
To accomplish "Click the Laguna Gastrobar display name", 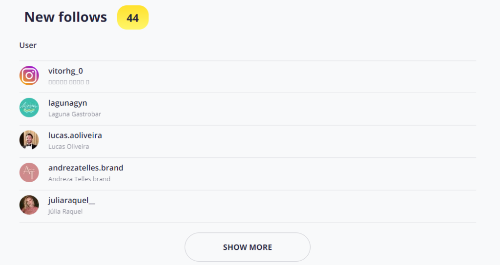I will [x=75, y=114].
